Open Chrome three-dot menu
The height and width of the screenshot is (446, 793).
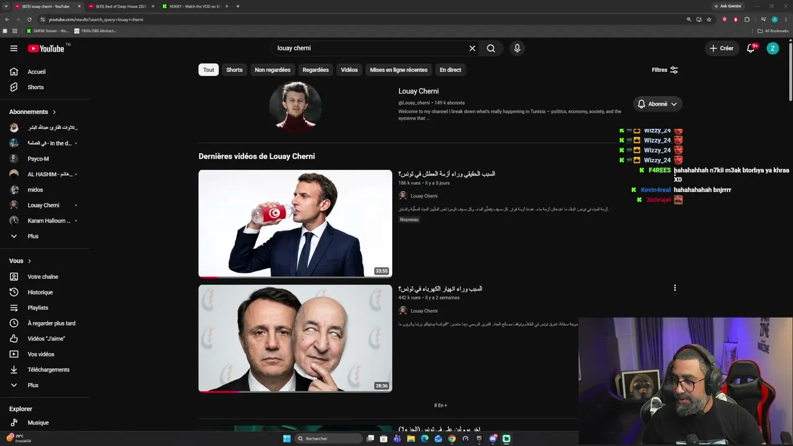[786, 19]
